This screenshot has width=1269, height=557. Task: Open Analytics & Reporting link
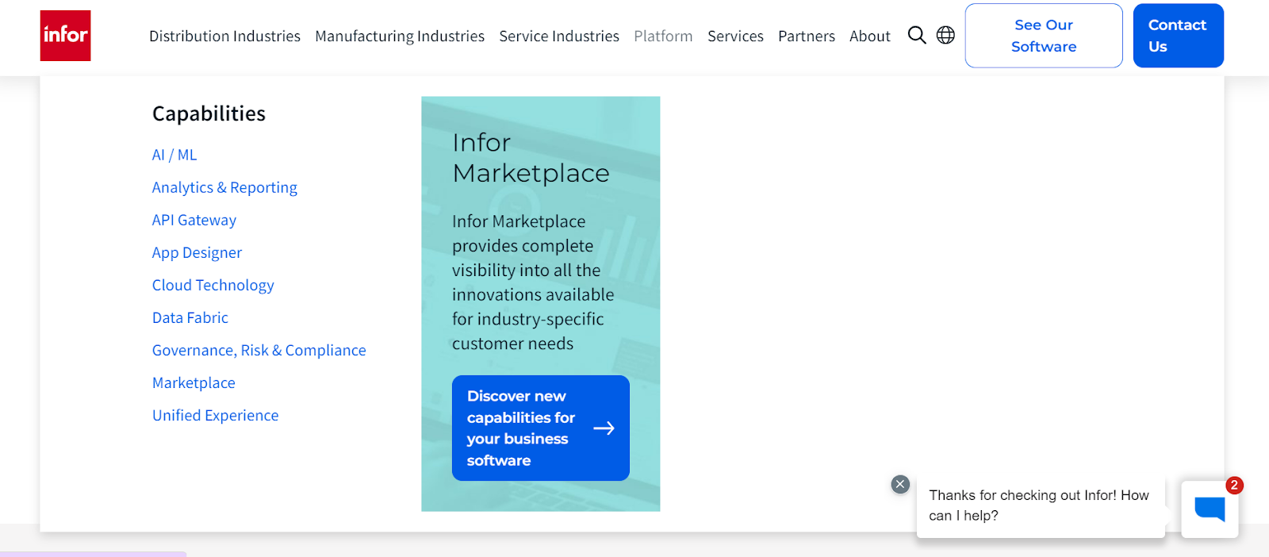click(x=224, y=187)
